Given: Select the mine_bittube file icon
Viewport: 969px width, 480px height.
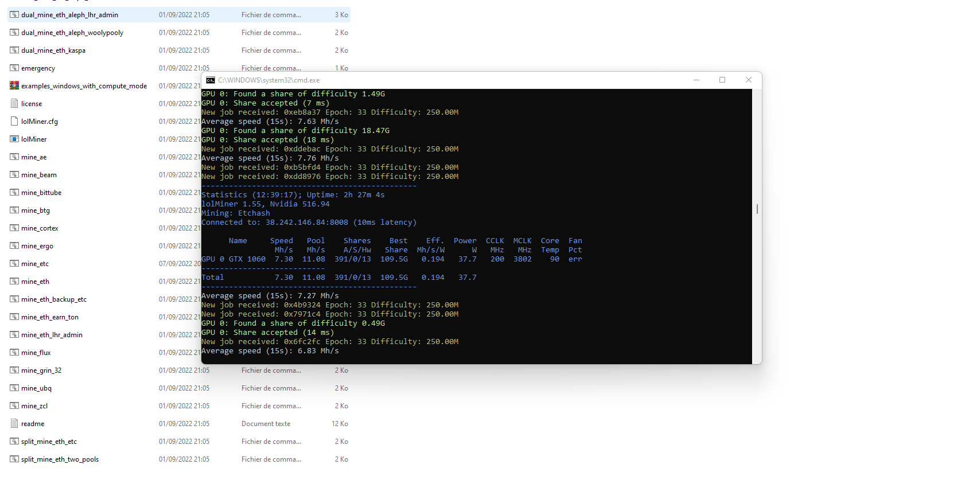Looking at the screenshot, I should [14, 193].
